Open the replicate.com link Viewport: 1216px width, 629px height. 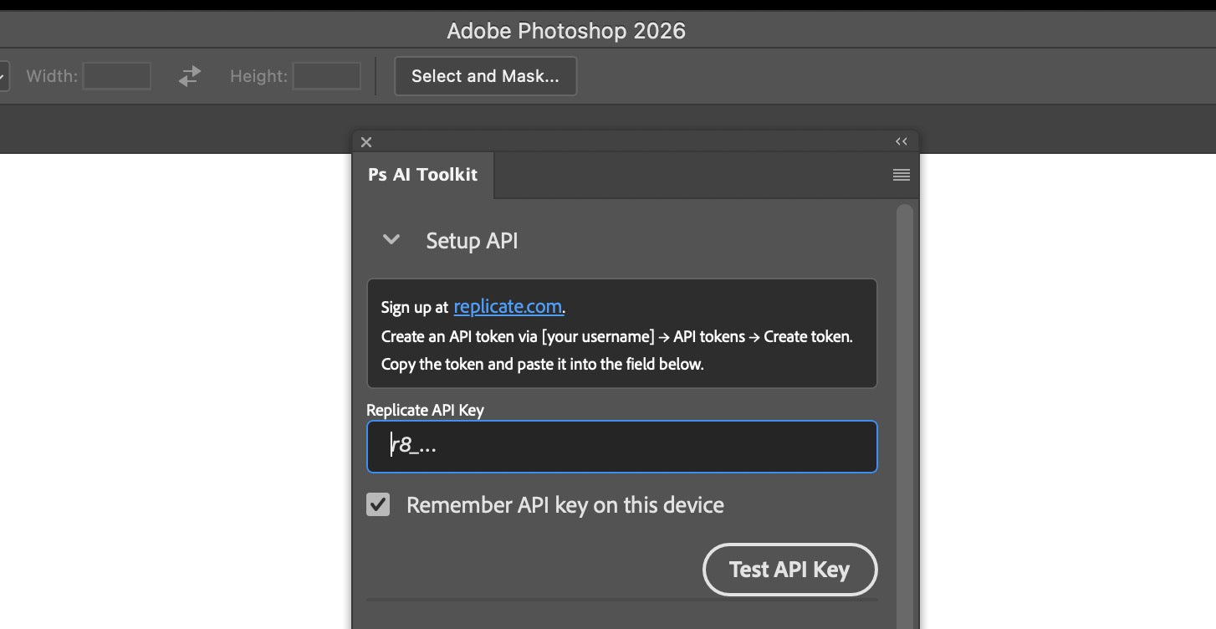[x=508, y=307]
